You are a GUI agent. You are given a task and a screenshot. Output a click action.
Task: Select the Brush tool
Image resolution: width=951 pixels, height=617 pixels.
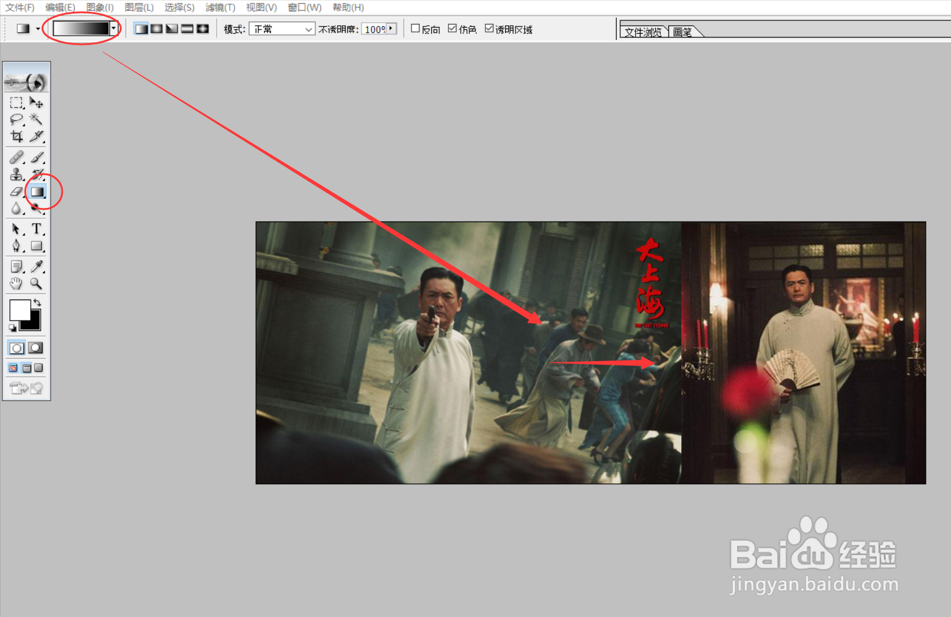pos(36,157)
